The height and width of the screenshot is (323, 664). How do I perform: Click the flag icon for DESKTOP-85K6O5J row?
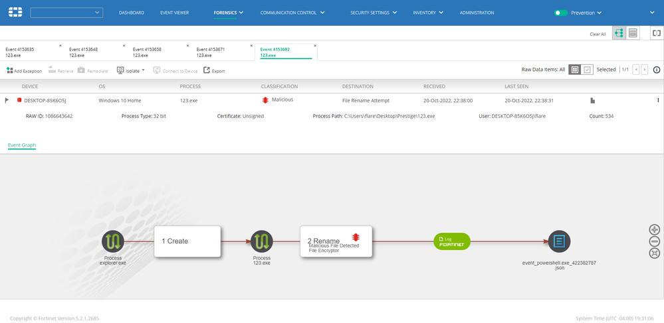pyautogui.click(x=7, y=100)
